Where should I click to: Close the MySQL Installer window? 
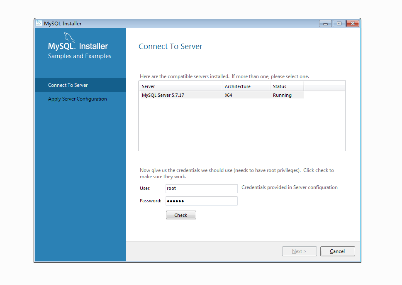pyautogui.click(x=353, y=24)
